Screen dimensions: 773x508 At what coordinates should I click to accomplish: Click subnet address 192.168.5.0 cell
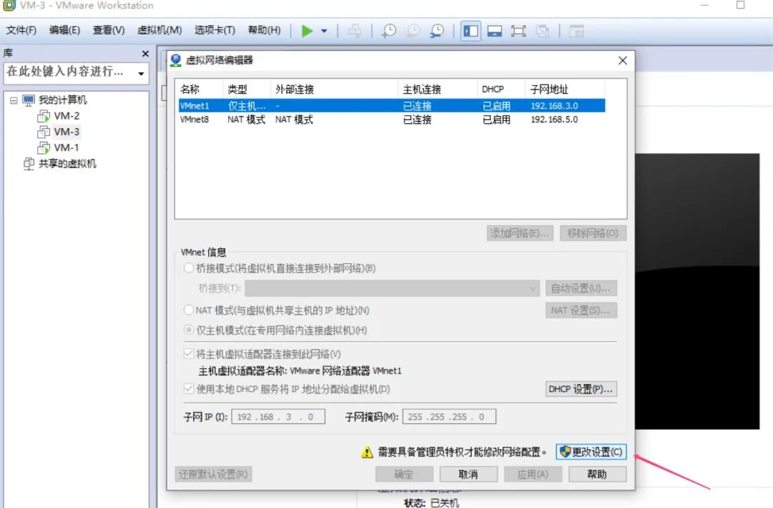554,119
